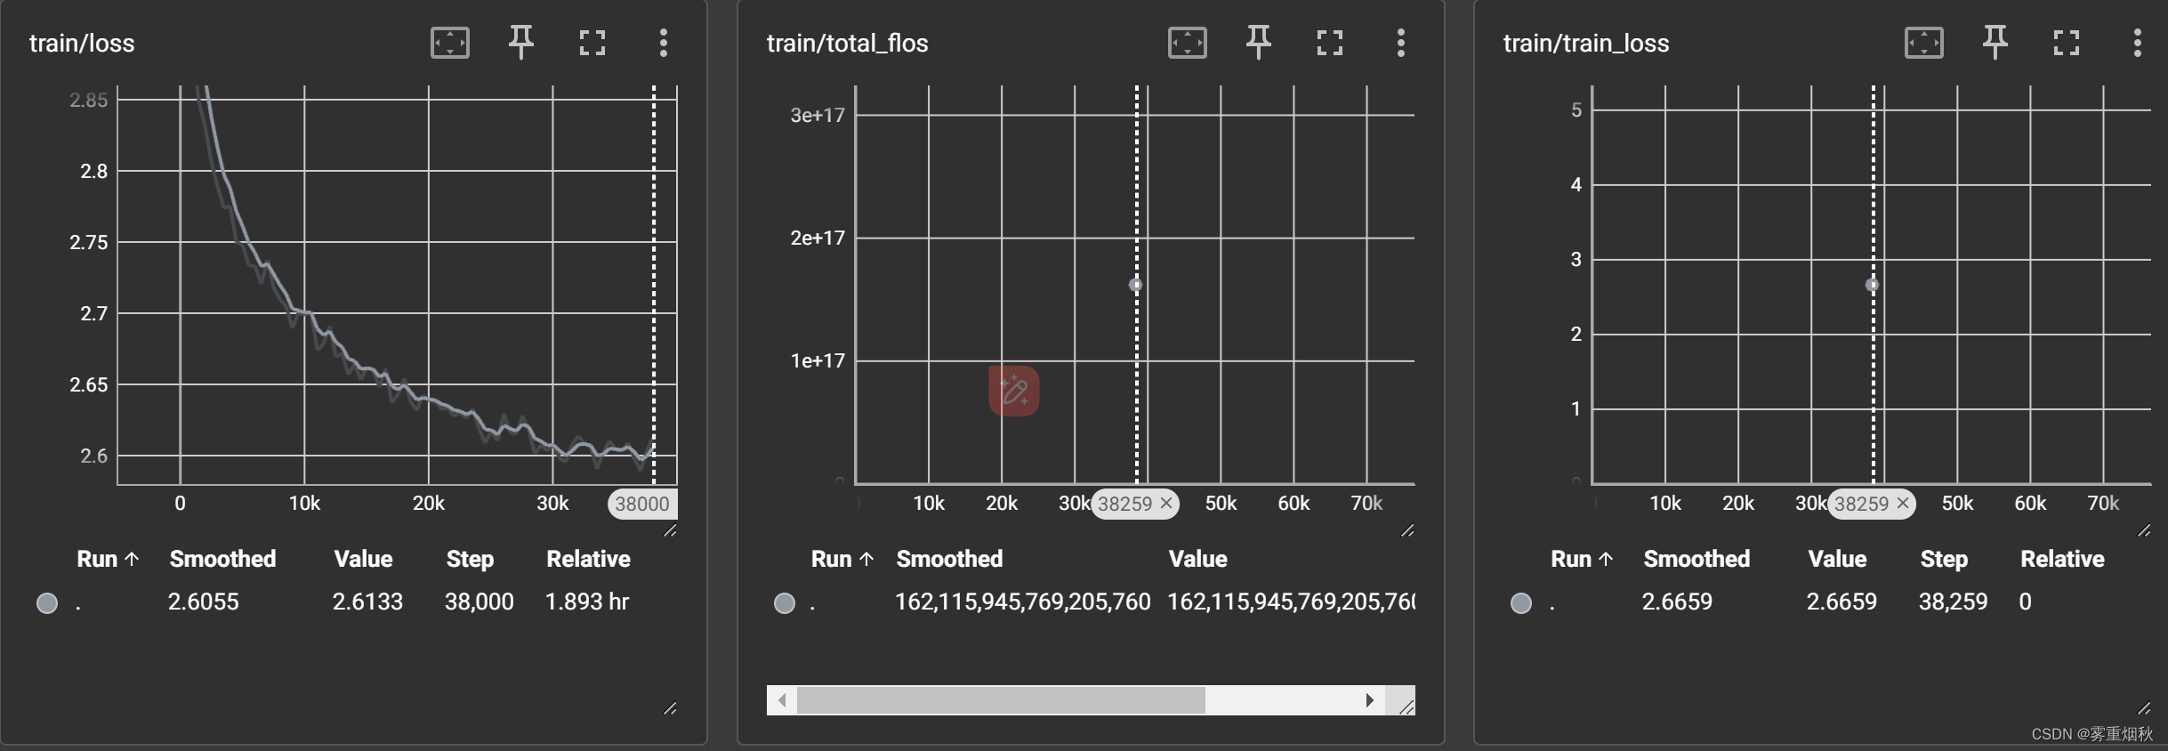
Task: Click the train/total_flos card title
Action: [847, 43]
